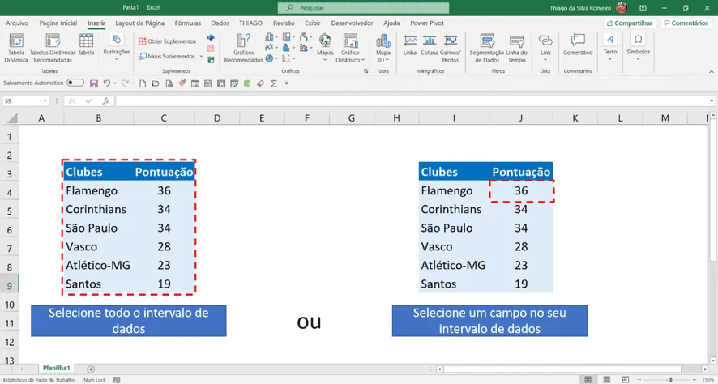Viewport: 718px width, 384px height.
Task: Expand the Ilustrações dropdown
Action: [117, 47]
